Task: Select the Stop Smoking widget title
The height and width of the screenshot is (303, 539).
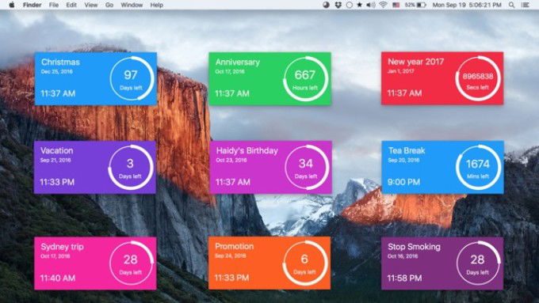Action: (415, 247)
